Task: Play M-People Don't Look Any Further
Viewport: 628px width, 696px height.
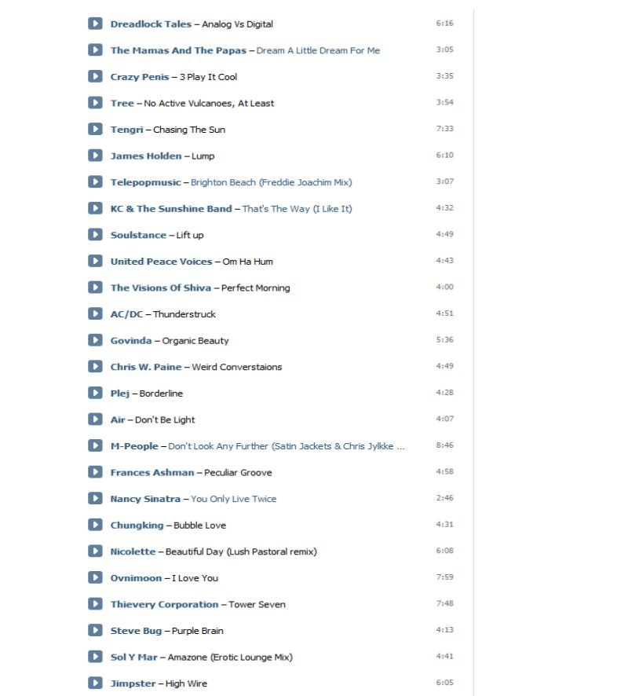Action: point(95,445)
